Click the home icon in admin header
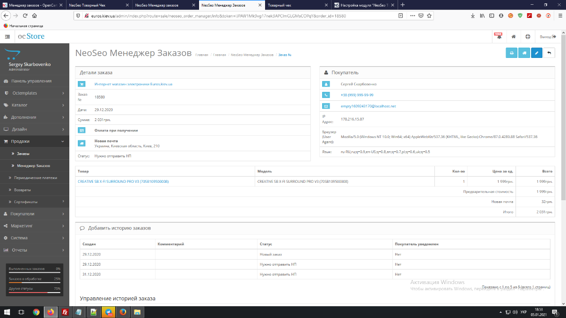 tap(513, 36)
